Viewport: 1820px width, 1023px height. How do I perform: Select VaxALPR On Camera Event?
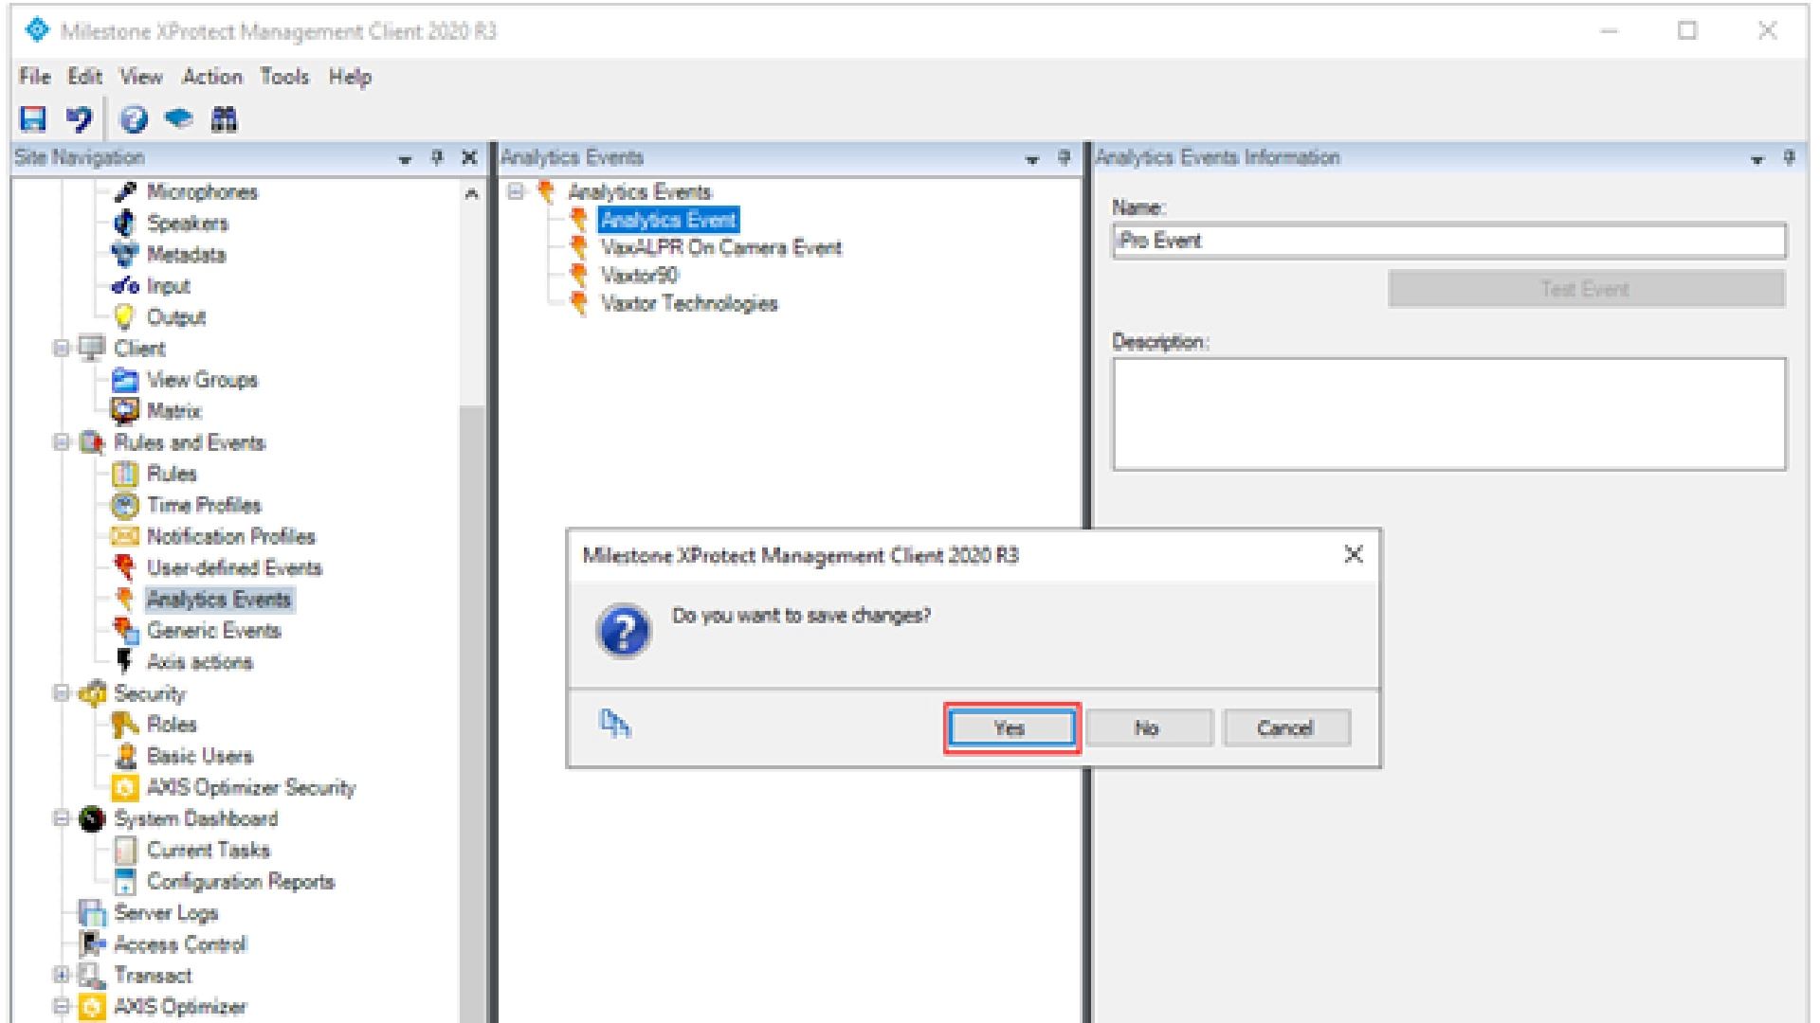(x=721, y=248)
